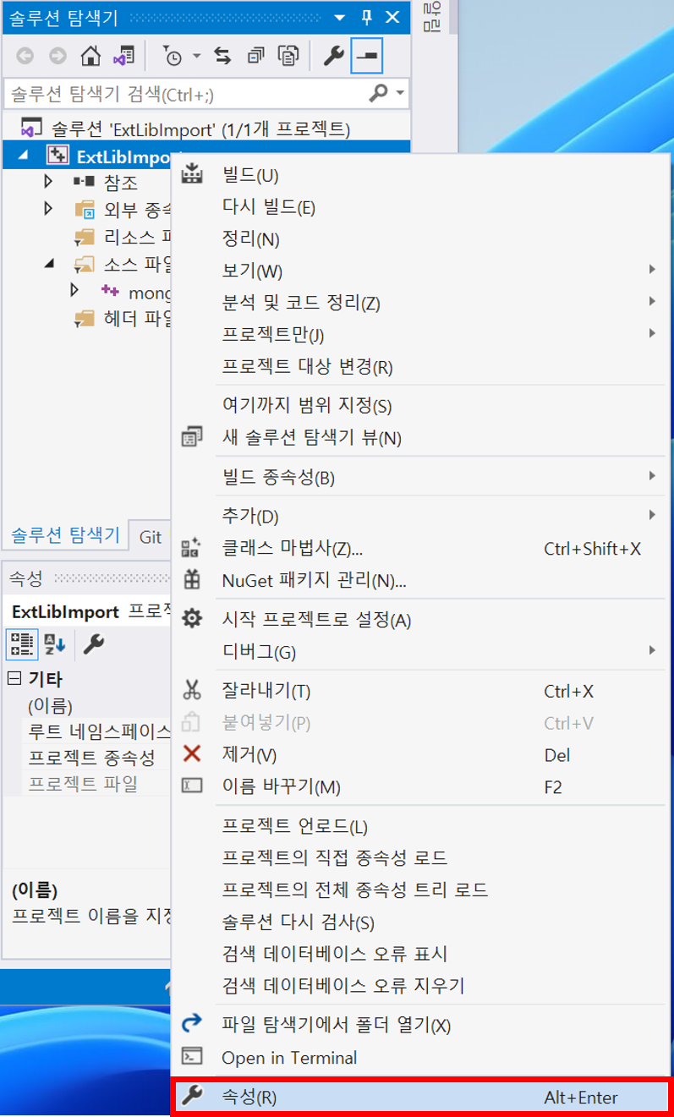Click the Pending Changes Filter clock icon
This screenshot has width=674, height=1117.
pos(172,56)
